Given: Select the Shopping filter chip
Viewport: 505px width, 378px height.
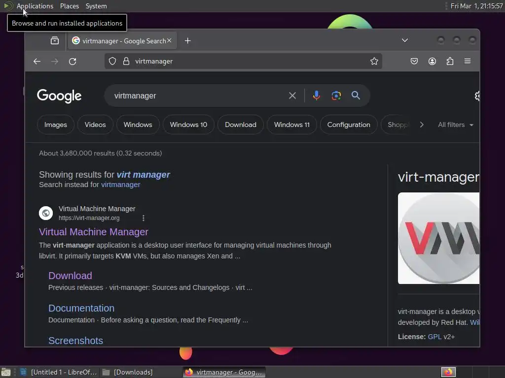Looking at the screenshot, I should click(x=397, y=125).
